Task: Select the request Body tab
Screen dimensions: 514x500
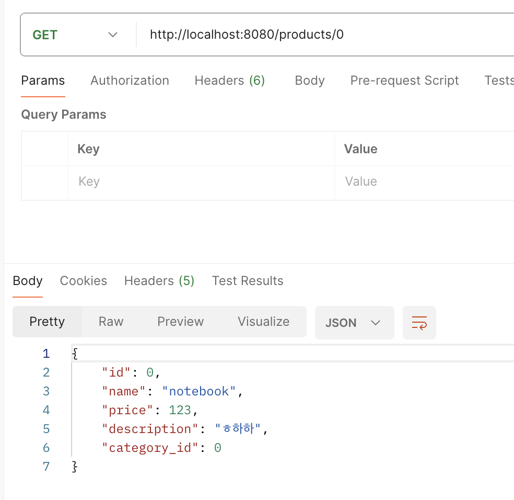Action: click(310, 81)
